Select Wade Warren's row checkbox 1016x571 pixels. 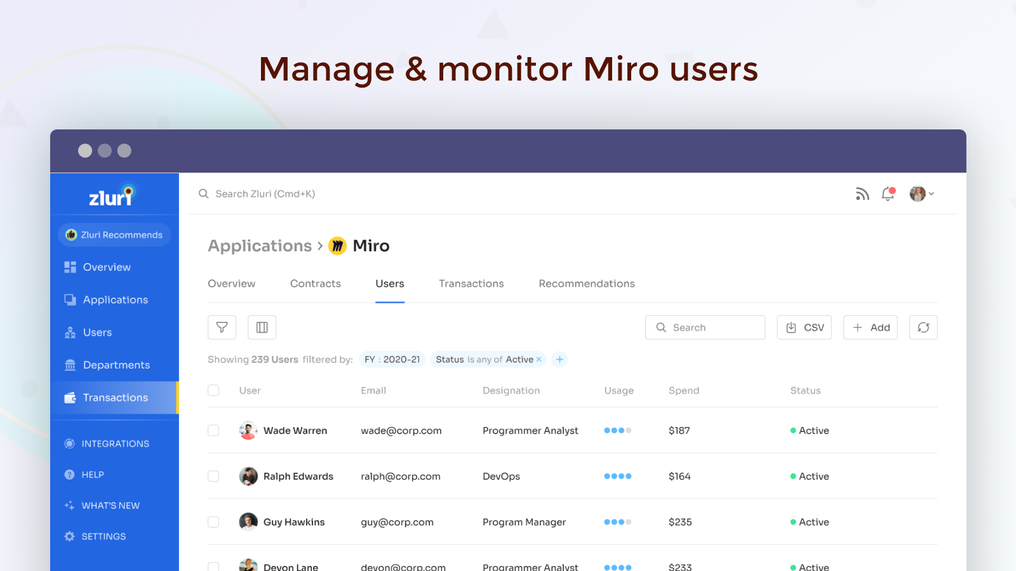point(213,430)
